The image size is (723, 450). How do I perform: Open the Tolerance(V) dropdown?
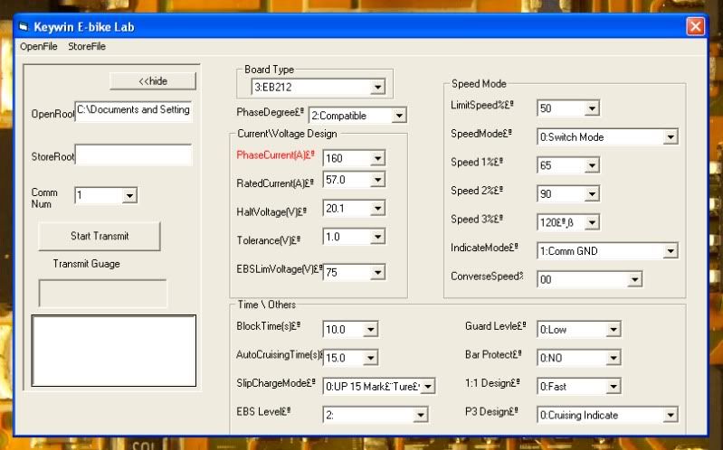pyautogui.click(x=377, y=237)
